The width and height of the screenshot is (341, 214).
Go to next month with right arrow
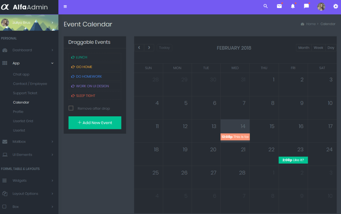149,47
